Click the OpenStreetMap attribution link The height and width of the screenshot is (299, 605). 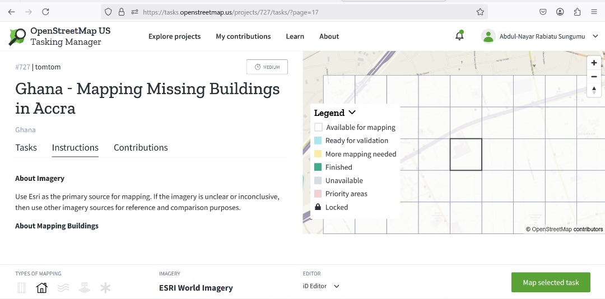pos(552,229)
